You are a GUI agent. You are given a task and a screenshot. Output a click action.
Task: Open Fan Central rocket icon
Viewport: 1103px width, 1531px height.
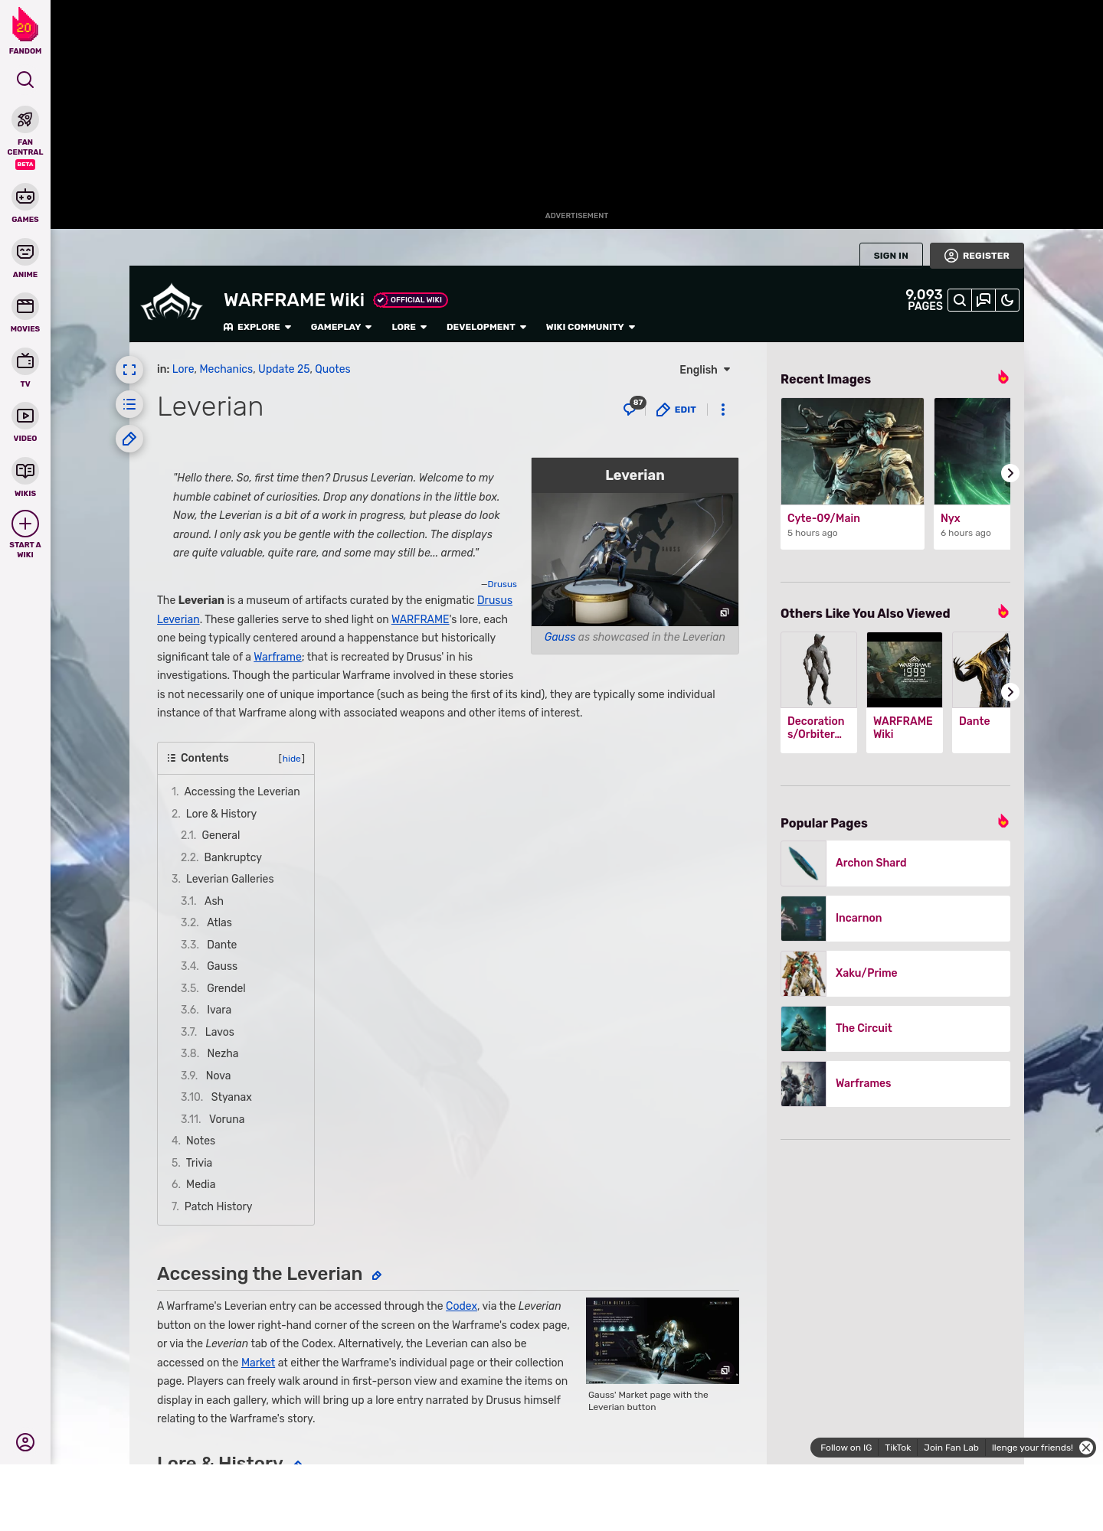25,120
